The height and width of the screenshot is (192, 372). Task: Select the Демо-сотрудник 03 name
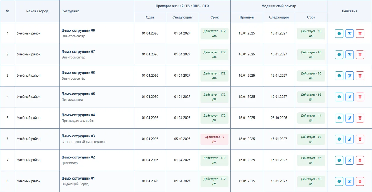pos(78,136)
